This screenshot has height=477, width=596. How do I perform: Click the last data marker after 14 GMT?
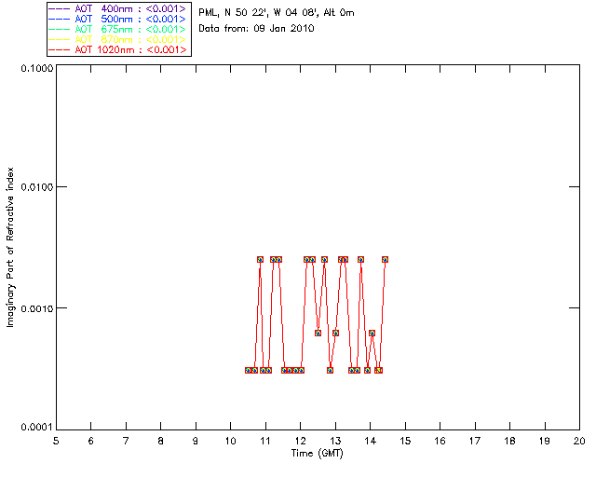[x=385, y=259]
